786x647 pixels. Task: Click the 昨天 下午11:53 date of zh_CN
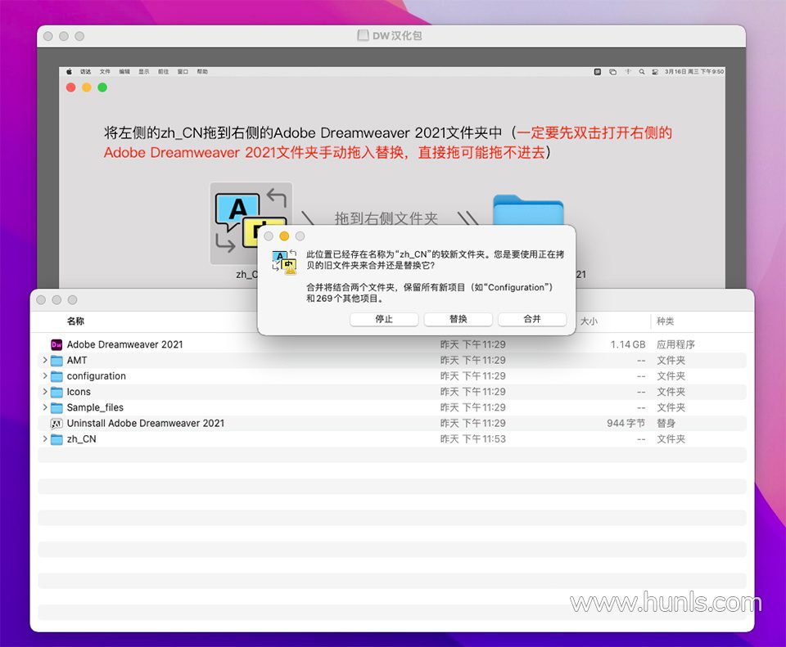tap(473, 439)
